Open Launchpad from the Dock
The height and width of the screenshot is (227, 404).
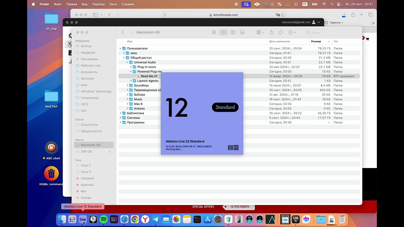pyautogui.click(x=72, y=219)
